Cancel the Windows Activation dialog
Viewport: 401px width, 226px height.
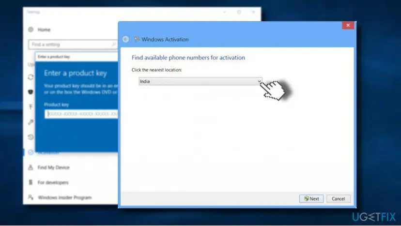click(339, 198)
